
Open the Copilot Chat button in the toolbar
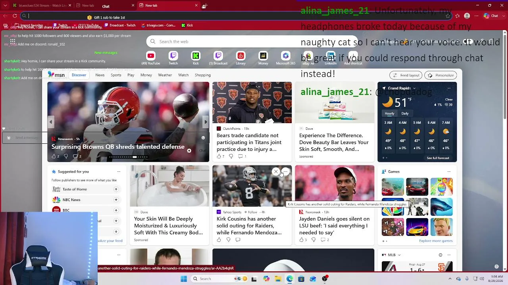tap(491, 16)
